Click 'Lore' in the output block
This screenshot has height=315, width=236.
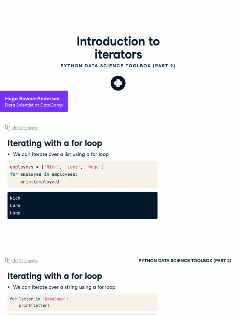pyautogui.click(x=15, y=205)
